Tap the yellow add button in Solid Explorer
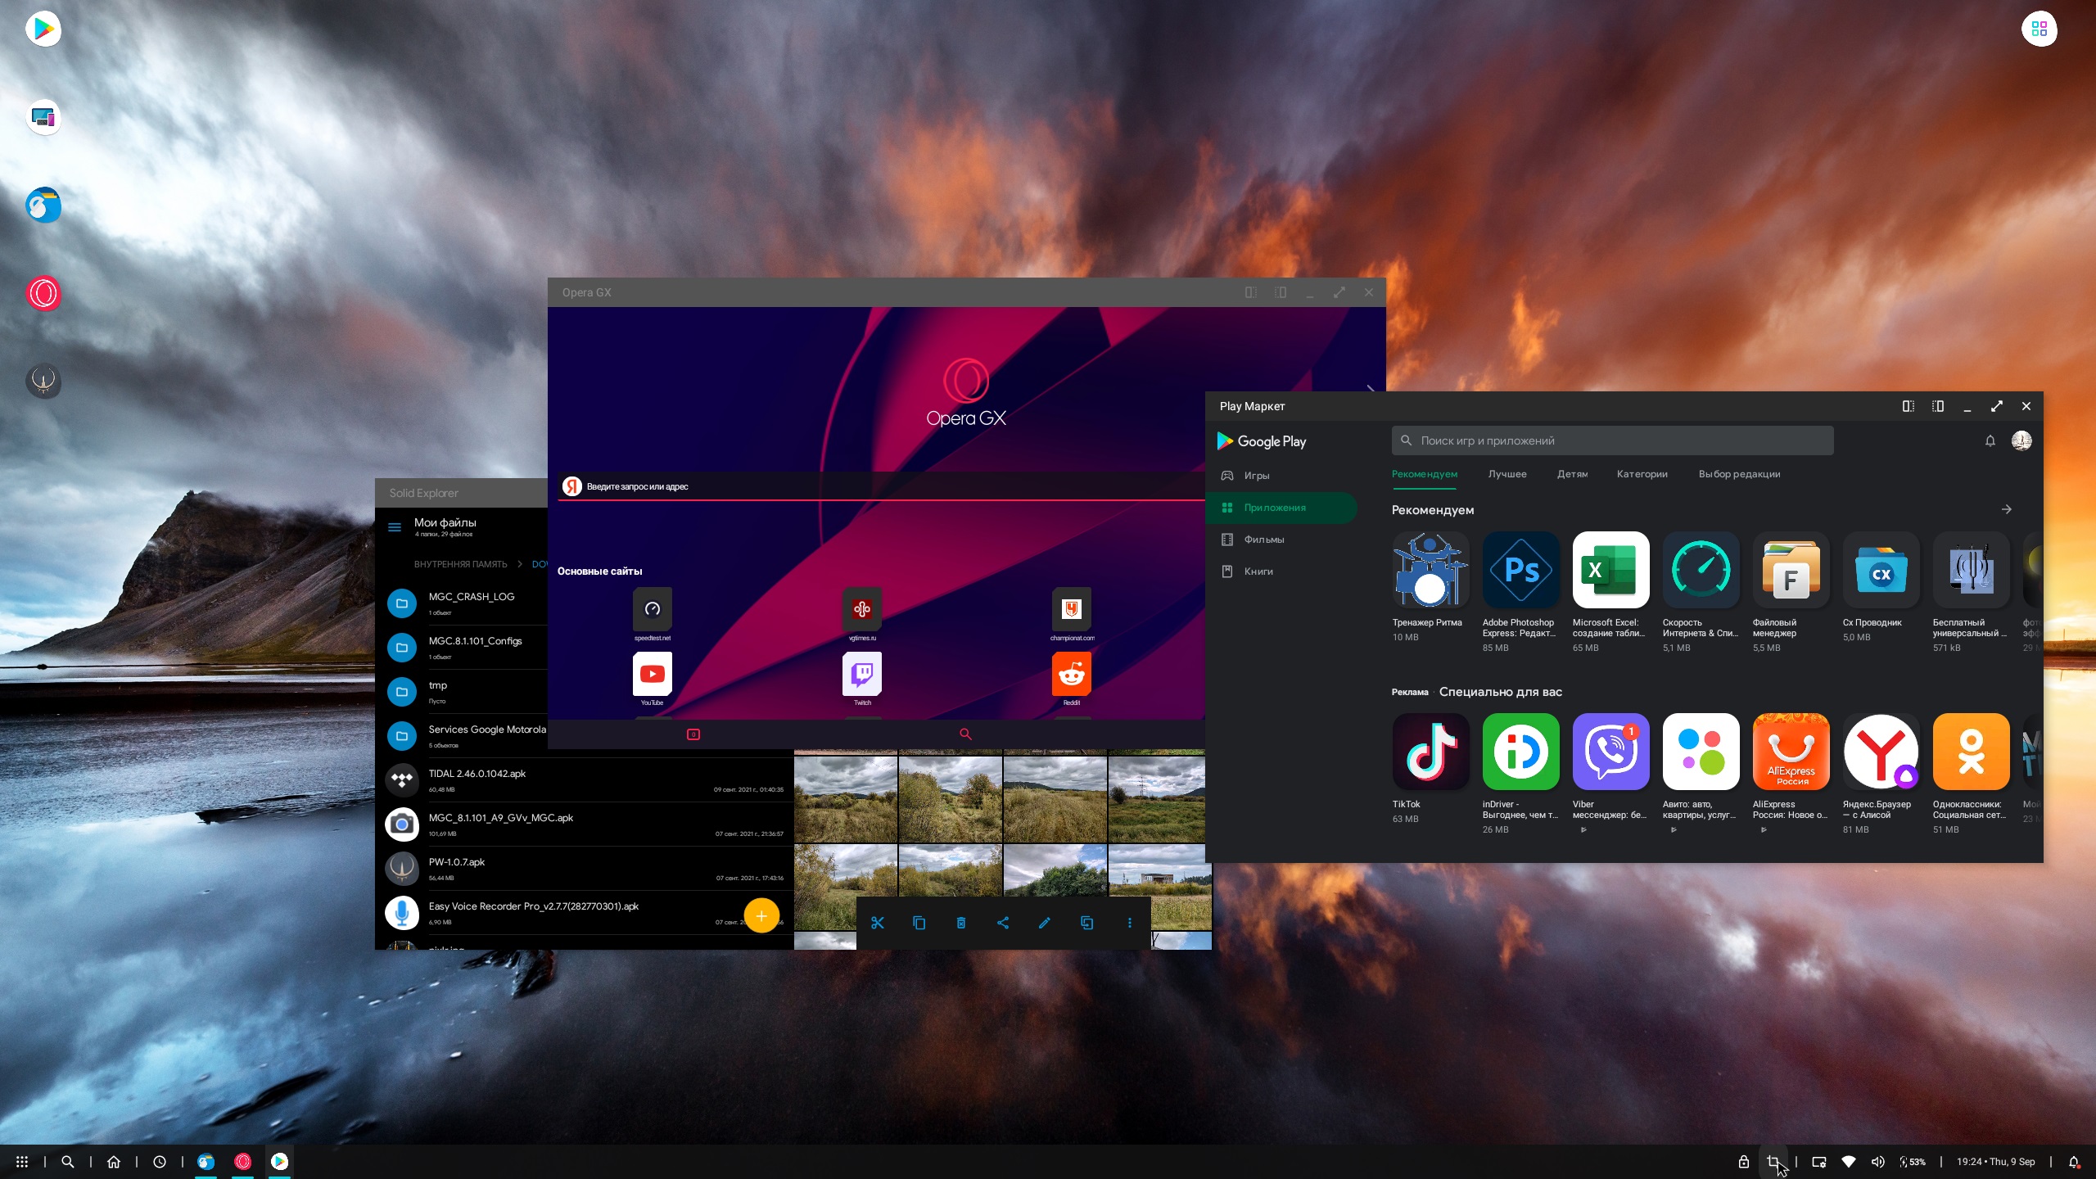2096x1179 pixels. click(x=761, y=915)
